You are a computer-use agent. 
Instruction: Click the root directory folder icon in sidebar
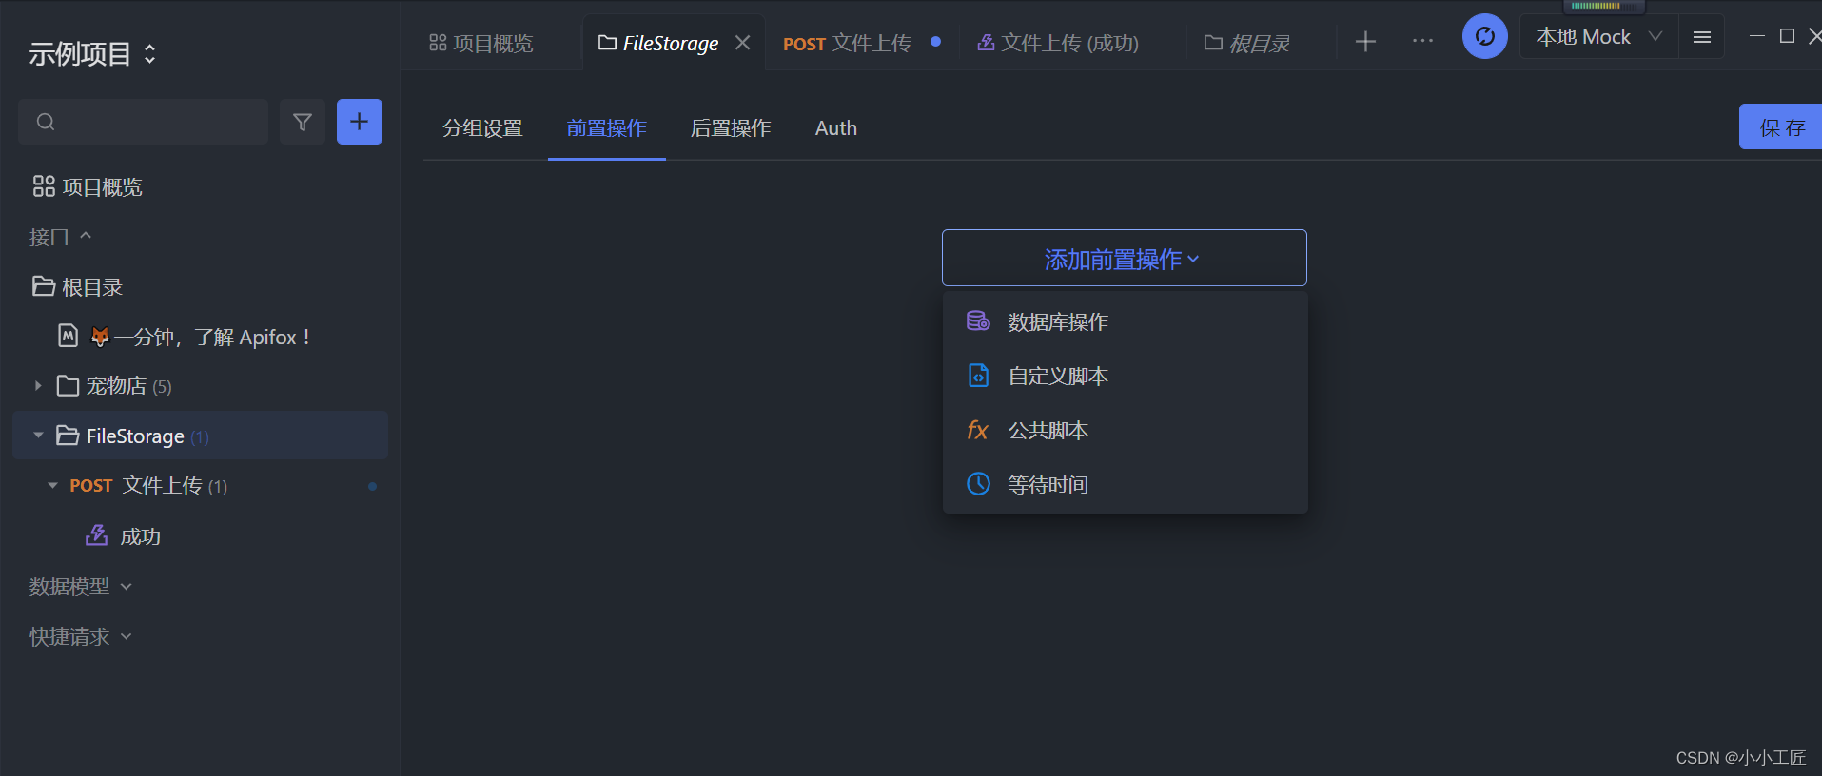click(x=44, y=286)
